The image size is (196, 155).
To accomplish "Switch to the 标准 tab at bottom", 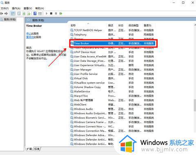I will coord(37,149).
